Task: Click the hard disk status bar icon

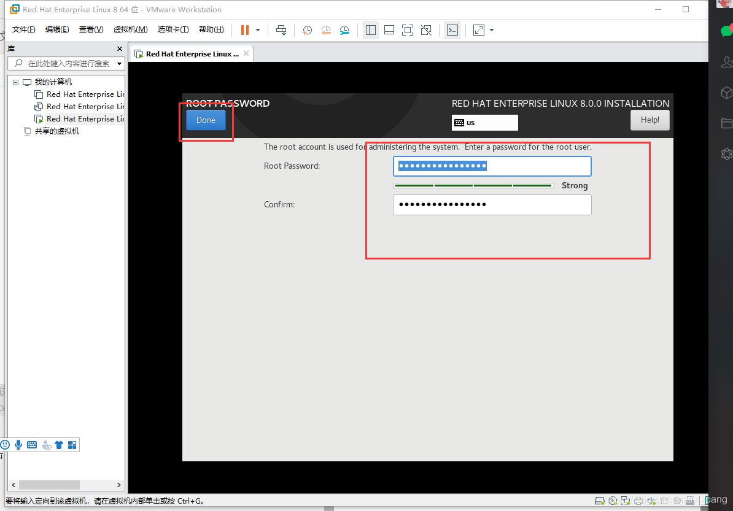Action: pyautogui.click(x=599, y=501)
